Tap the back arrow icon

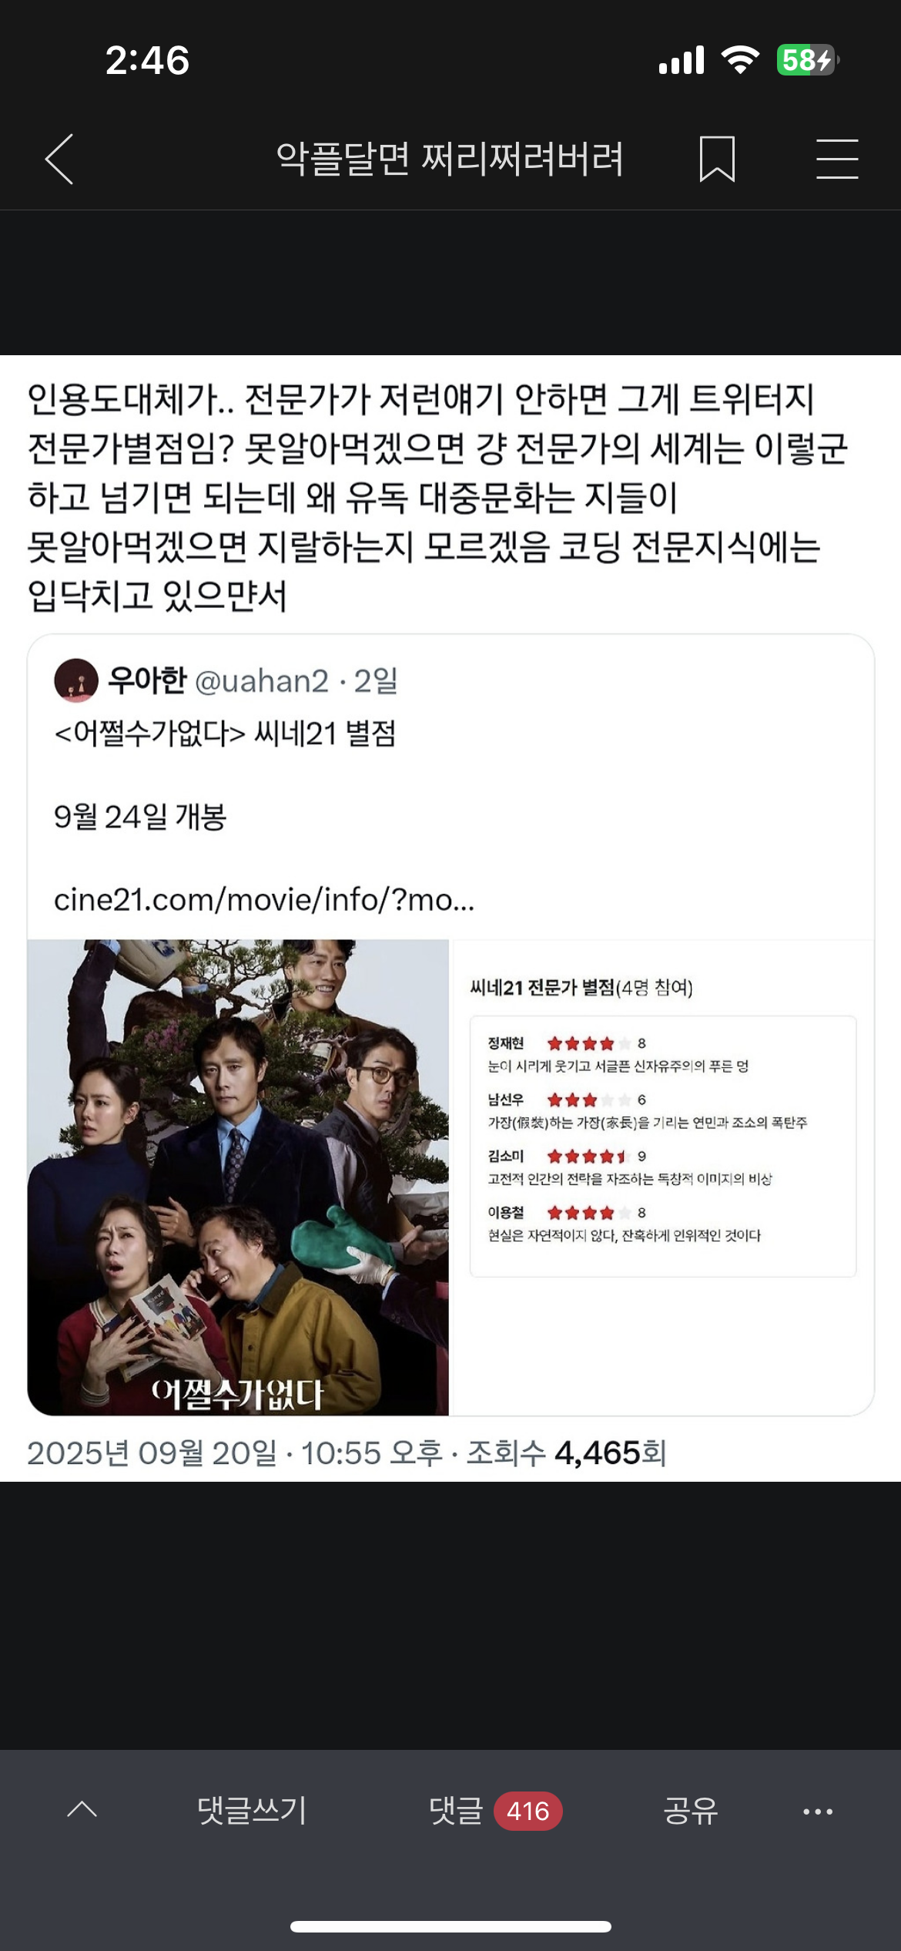(59, 160)
